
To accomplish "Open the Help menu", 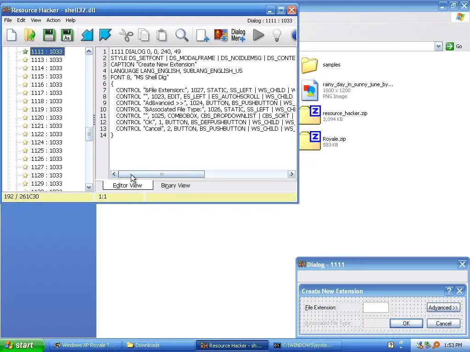I will 70,20.
